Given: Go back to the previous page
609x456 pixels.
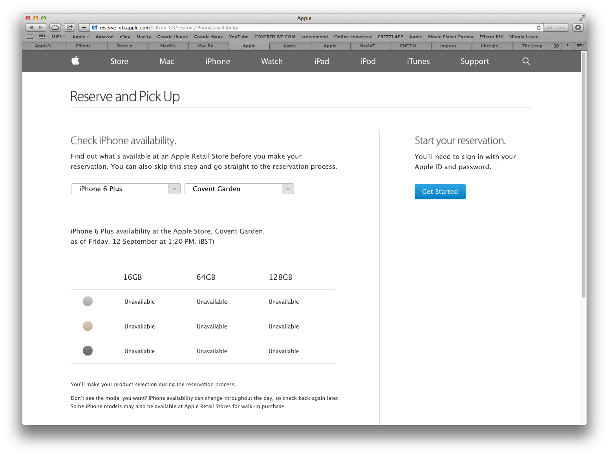Looking at the screenshot, I should [x=31, y=27].
